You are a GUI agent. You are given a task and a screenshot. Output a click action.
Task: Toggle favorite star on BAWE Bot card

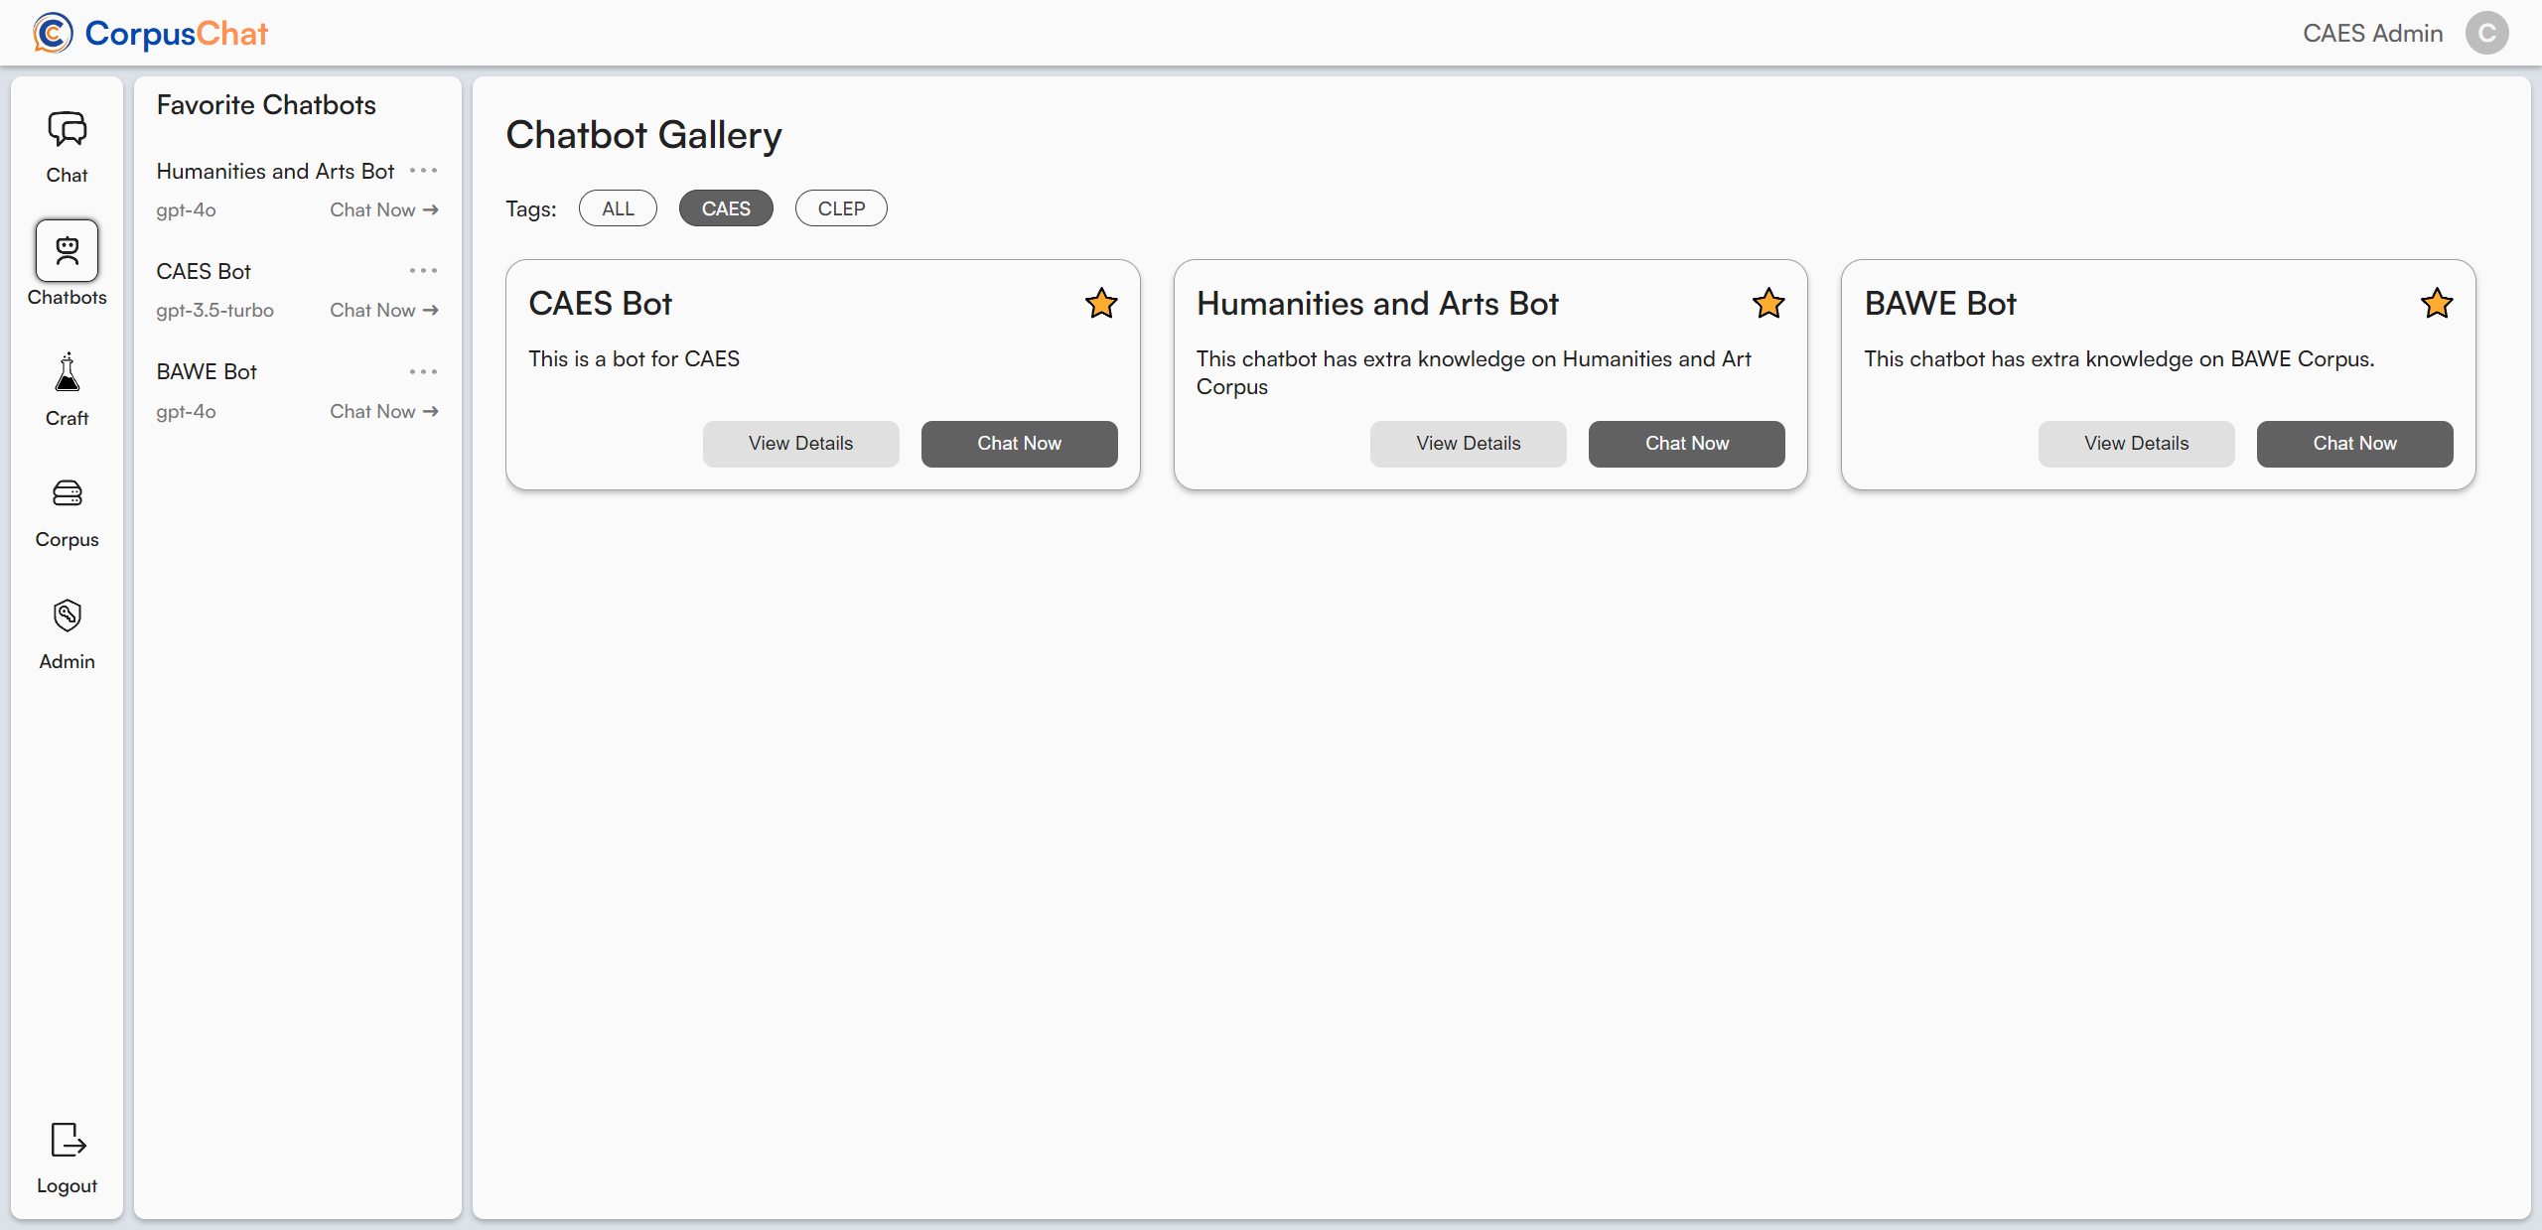point(2437,303)
